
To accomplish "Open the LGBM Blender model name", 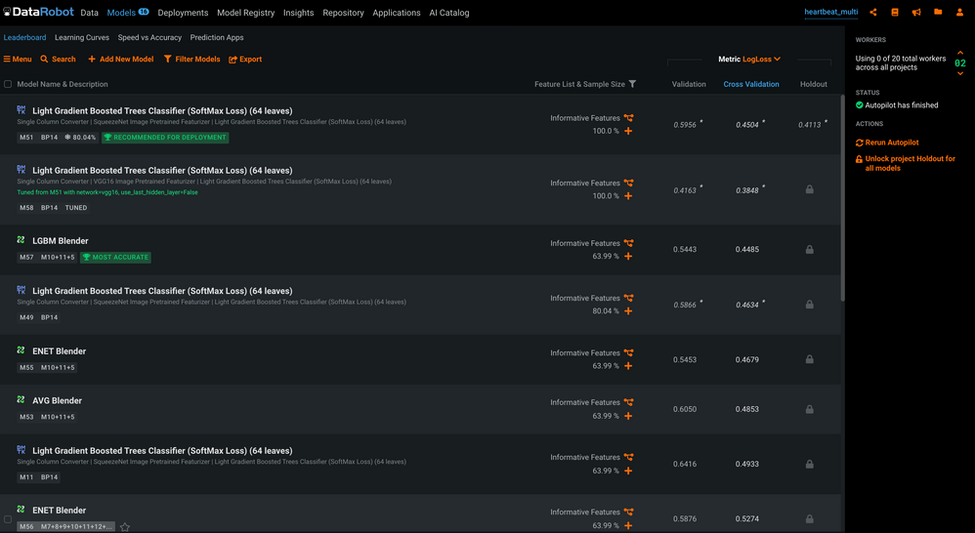I will tap(61, 240).
